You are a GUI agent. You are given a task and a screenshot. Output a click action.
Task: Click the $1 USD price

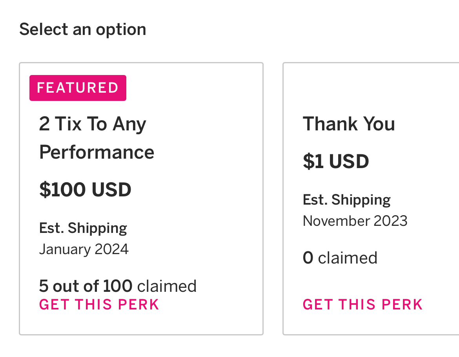[336, 161]
